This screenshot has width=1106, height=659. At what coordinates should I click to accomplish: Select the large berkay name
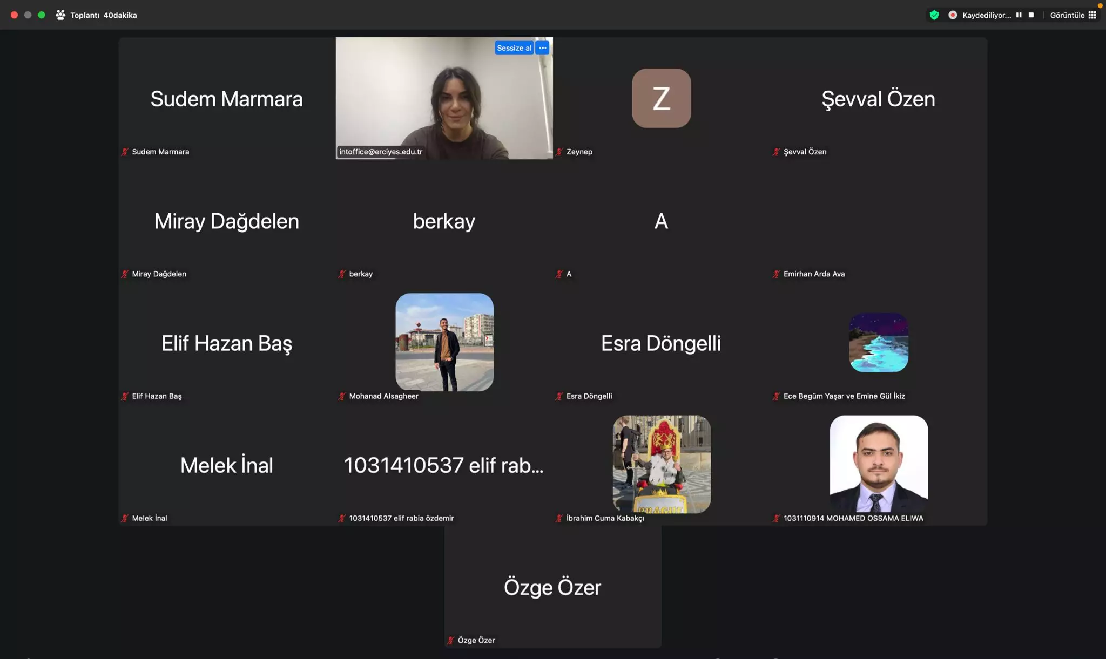(x=444, y=221)
